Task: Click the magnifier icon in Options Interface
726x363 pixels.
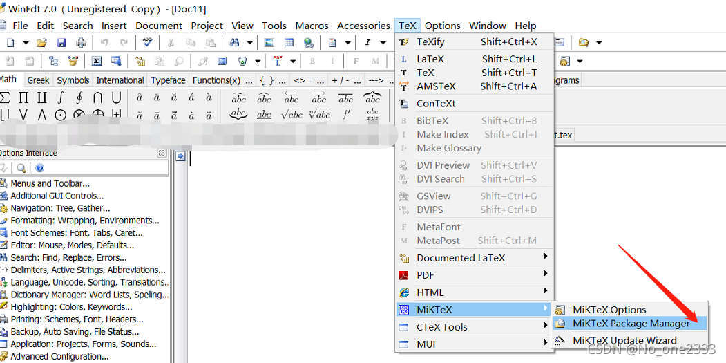Action: click(x=21, y=168)
